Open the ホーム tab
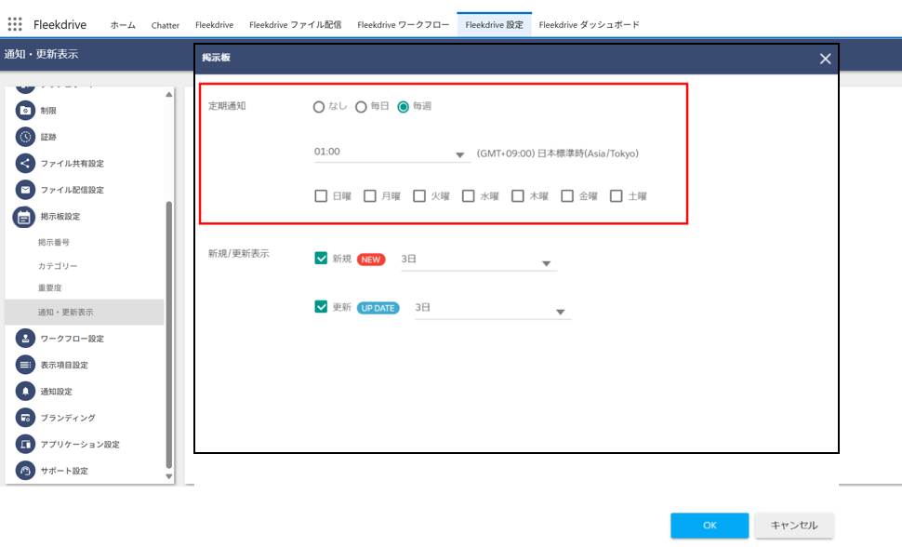Image resolution: width=902 pixels, height=547 pixels. tap(123, 25)
